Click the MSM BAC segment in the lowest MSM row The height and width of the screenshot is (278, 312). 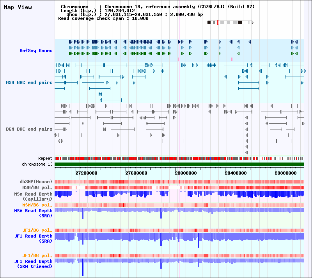[x=111, y=100]
